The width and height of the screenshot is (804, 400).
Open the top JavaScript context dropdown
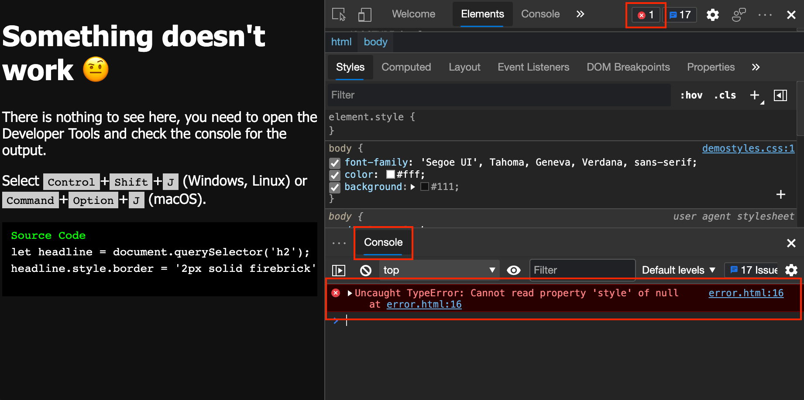tap(440, 271)
